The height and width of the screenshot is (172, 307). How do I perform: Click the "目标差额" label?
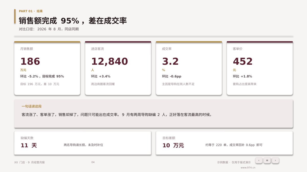(x=169, y=138)
